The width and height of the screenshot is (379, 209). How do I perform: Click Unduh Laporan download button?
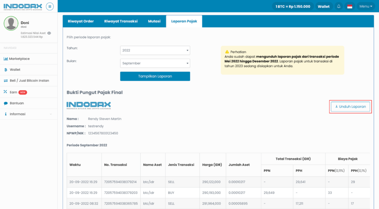point(350,107)
